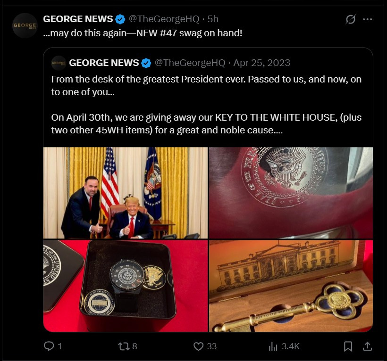
Task: Open the GEORGE NEWS display name at the top
Action: (78, 19)
